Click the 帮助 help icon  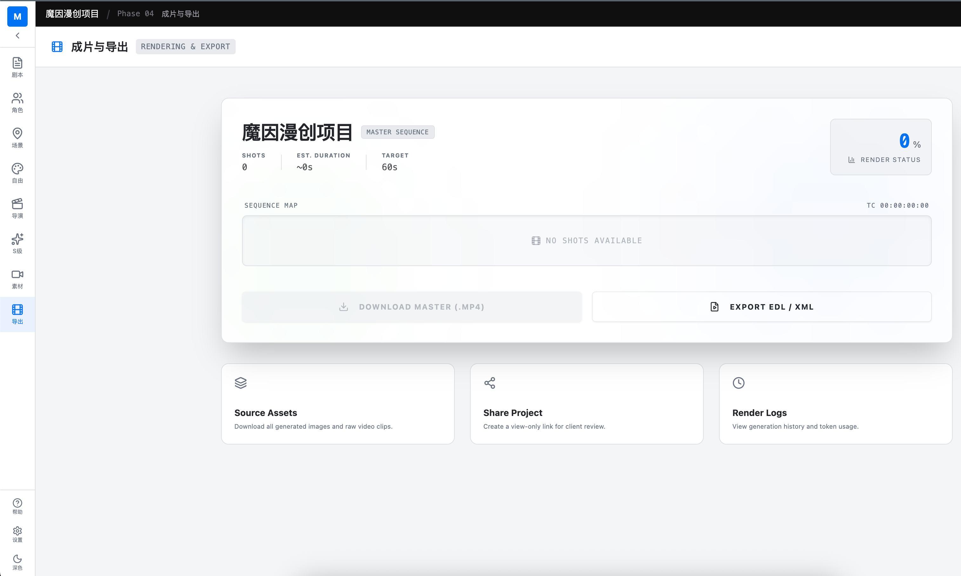point(17,506)
